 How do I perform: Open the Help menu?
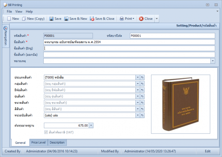[29, 12]
